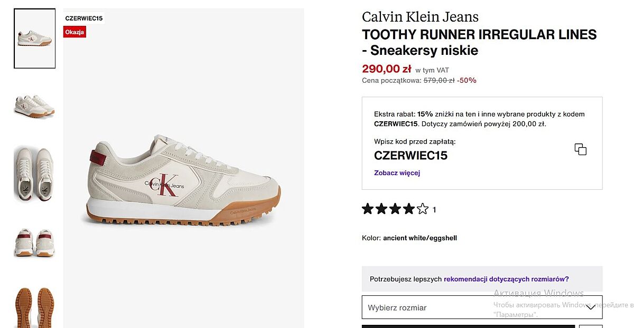Open Calvin Klein Jeans brand page
634x328 pixels.
pos(420,17)
